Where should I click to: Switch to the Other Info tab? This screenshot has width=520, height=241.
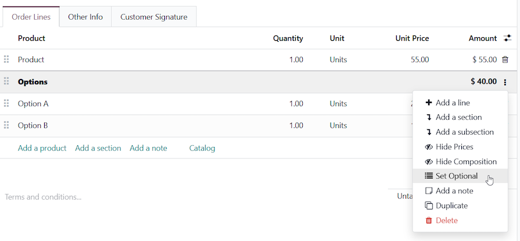pos(85,17)
